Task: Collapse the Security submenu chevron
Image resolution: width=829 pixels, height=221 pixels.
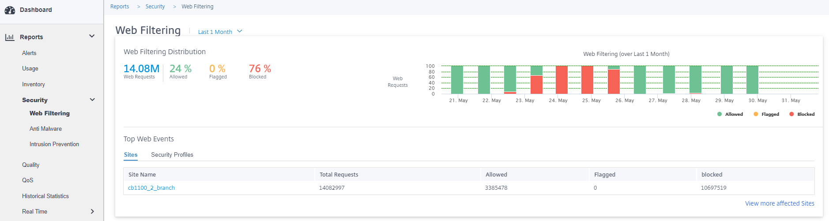Action: [x=92, y=99]
